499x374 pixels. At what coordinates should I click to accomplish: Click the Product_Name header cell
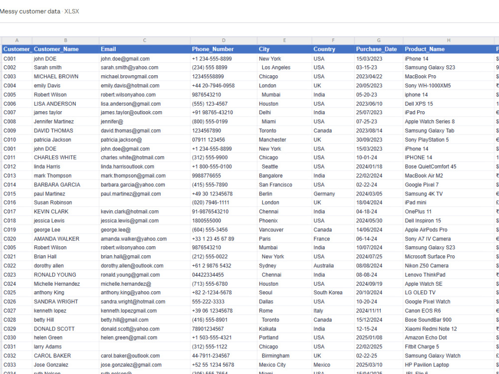pyautogui.click(x=449, y=49)
